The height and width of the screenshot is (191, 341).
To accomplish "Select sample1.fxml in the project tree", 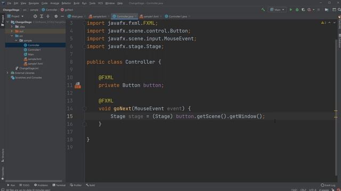I will pos(35,64).
